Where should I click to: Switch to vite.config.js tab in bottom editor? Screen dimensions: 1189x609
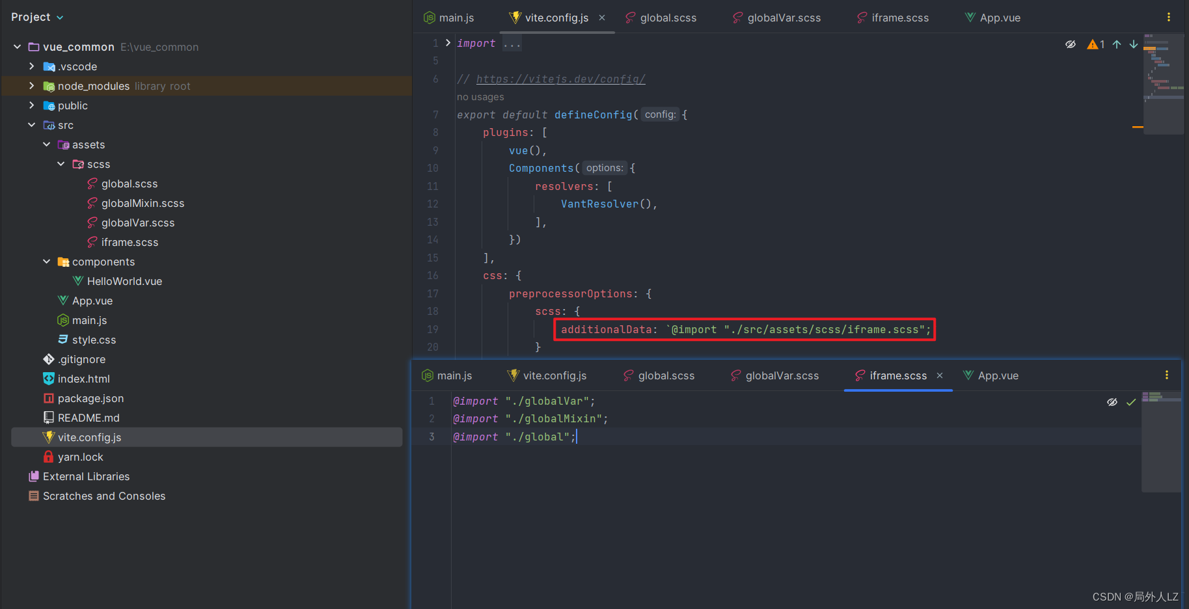point(547,375)
